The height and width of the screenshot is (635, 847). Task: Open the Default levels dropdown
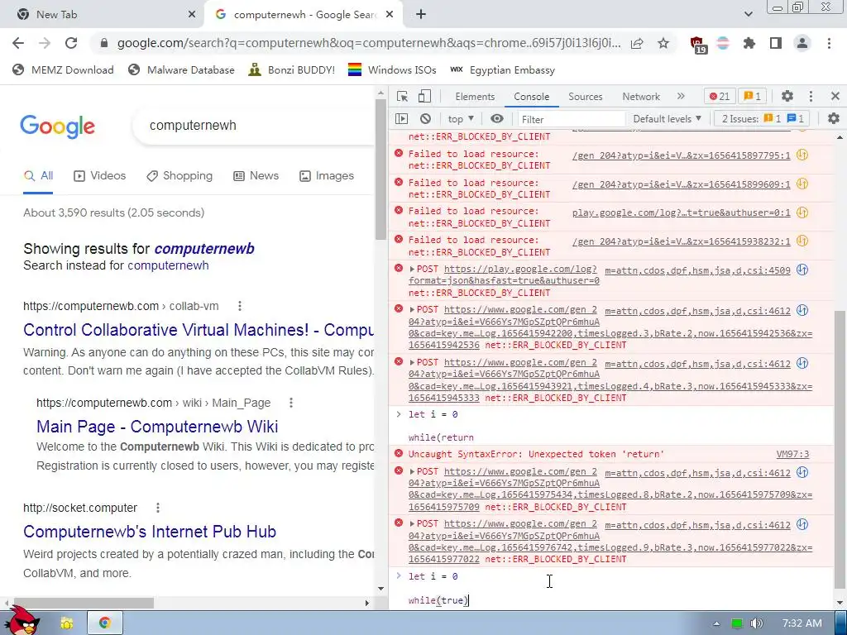667,119
